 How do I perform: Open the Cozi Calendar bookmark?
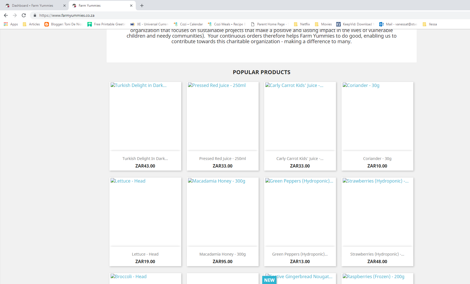(188, 24)
